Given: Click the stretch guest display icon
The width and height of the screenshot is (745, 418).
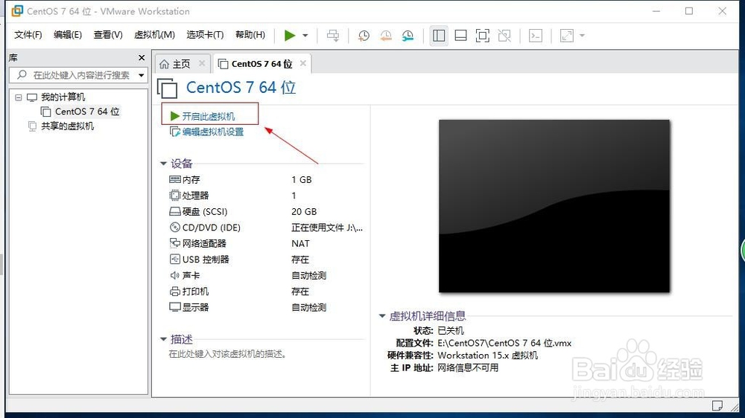Looking at the screenshot, I should click(x=567, y=36).
